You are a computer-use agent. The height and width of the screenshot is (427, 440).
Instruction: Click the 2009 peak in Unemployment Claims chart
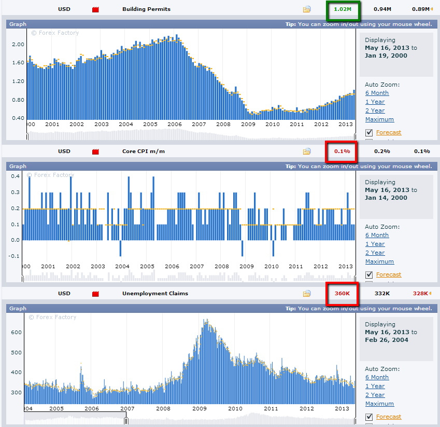207,362
